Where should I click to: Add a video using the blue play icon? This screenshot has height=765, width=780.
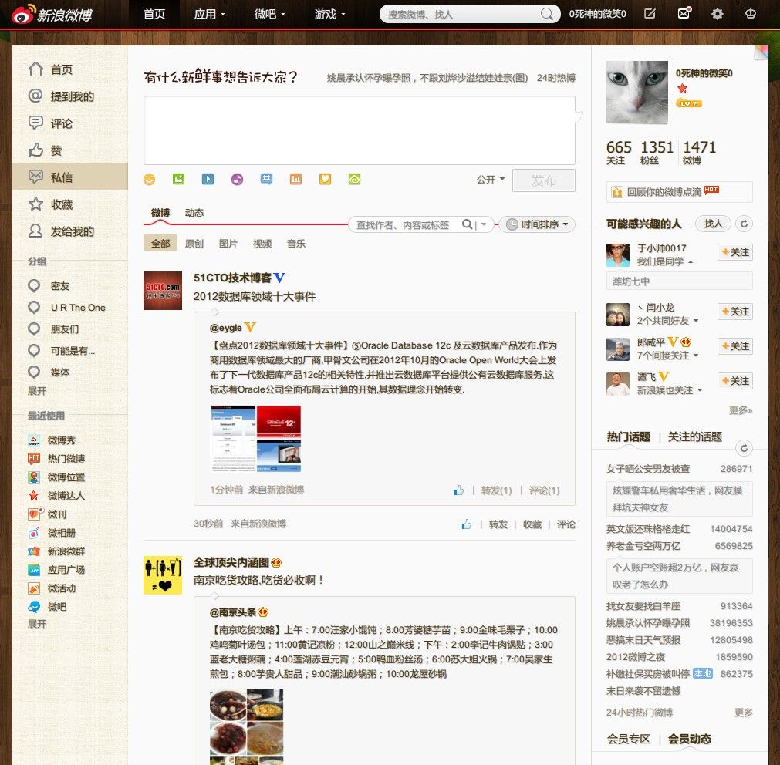pos(208,179)
